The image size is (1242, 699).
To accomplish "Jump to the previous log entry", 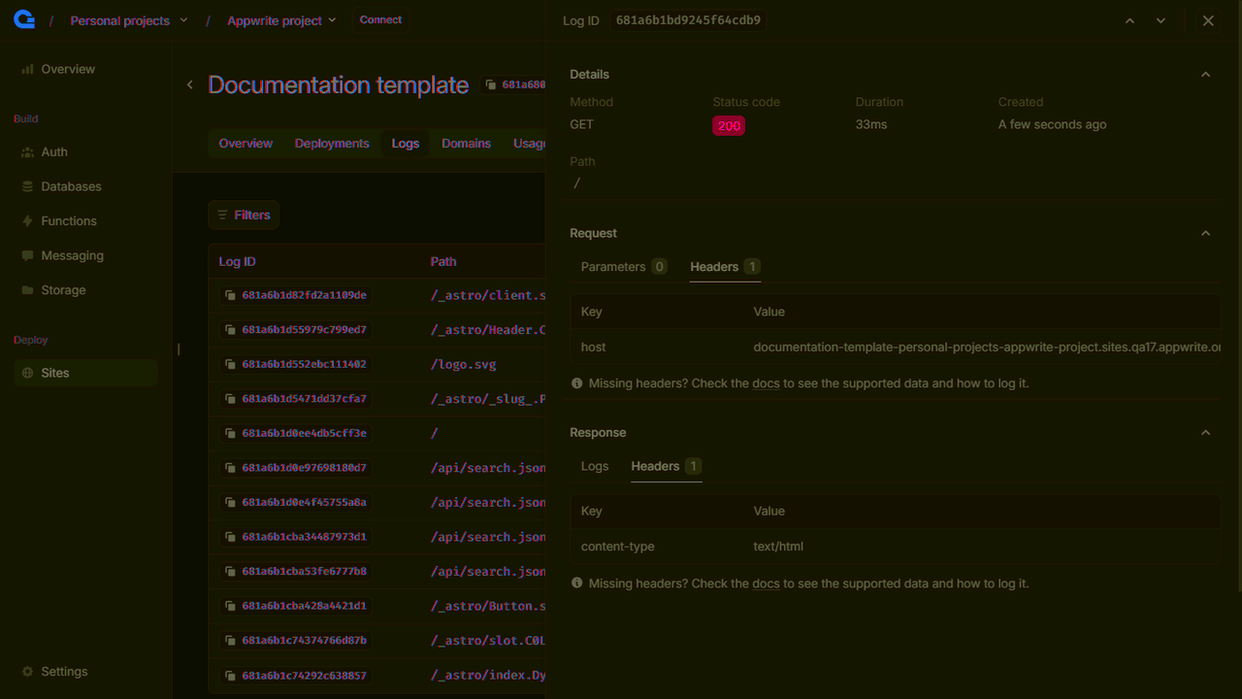I will click(1128, 19).
